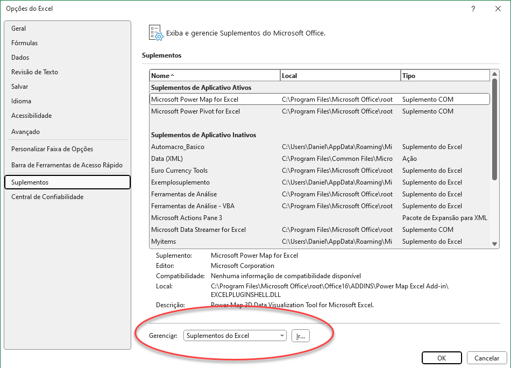Image resolution: width=511 pixels, height=368 pixels.
Task: Close the Opções do Excel dialog
Action: coord(498,9)
